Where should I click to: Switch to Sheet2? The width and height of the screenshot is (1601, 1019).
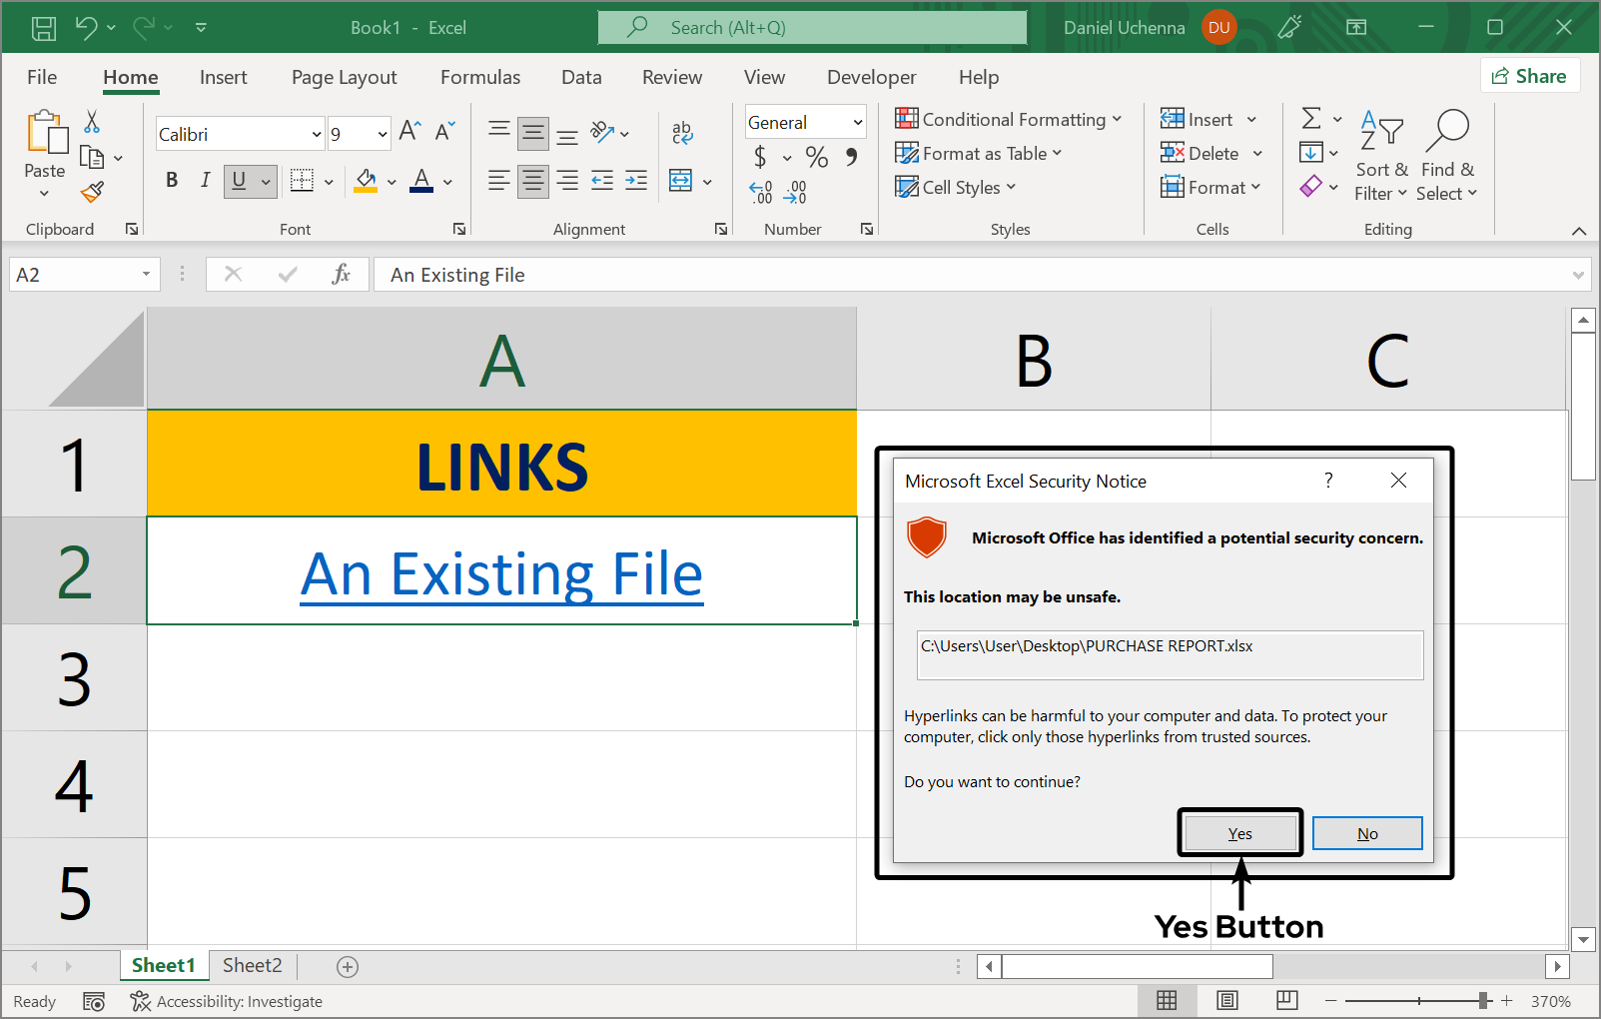click(x=252, y=965)
